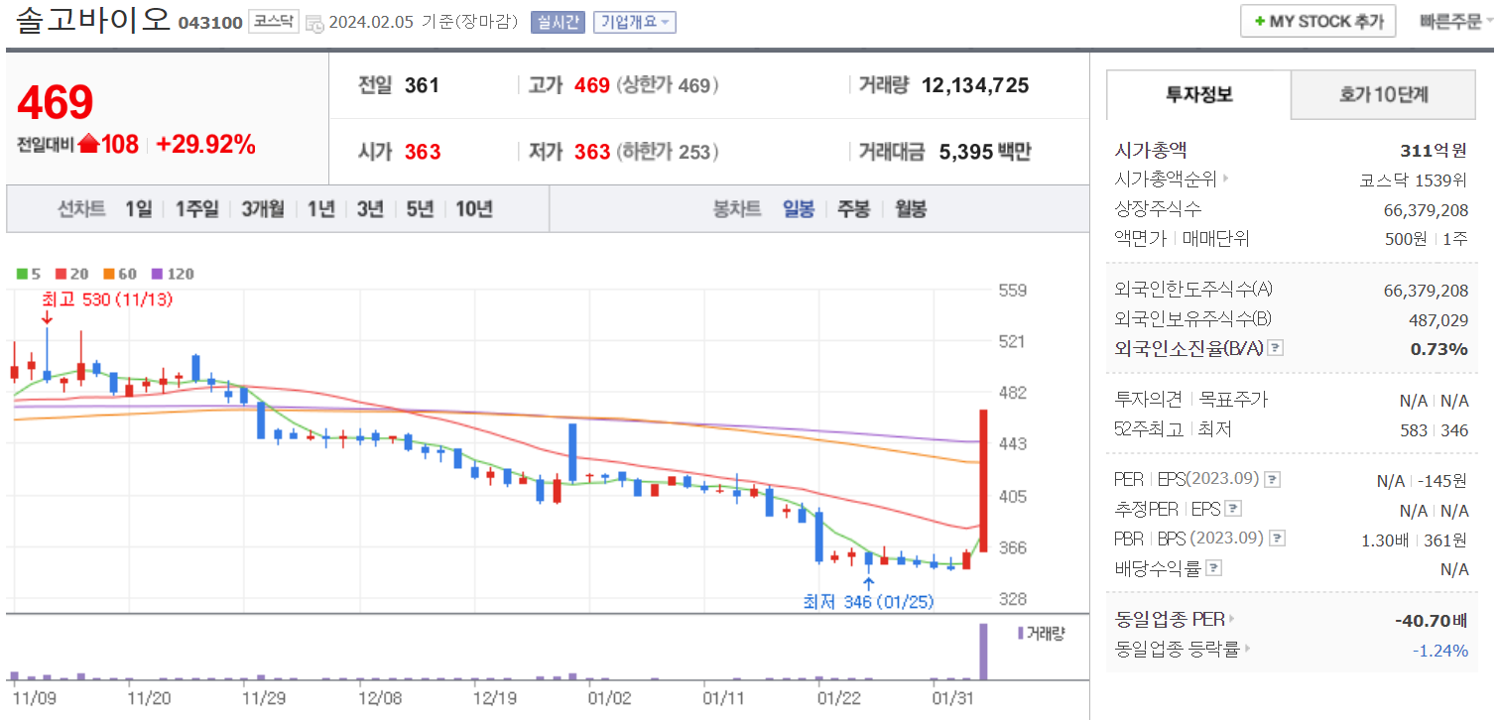Click the 1.30배 PBR value
The width and height of the screenshot is (1499, 720).
point(1385,540)
